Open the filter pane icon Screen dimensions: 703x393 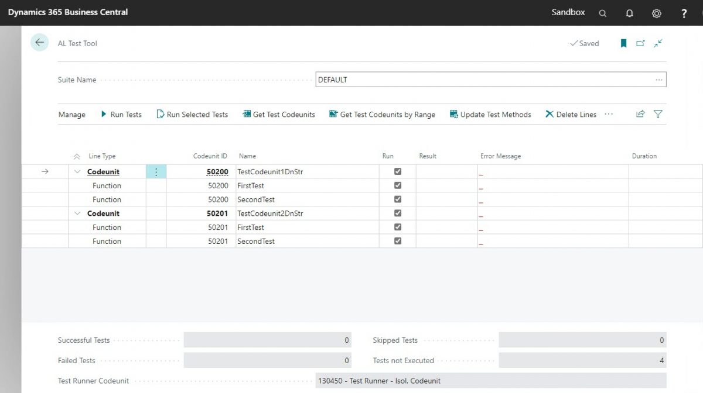pos(657,114)
